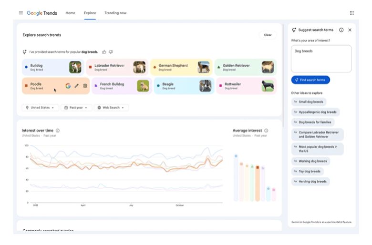372x245 pixels.
Task: Open the Google apps grid
Action: coord(351,13)
